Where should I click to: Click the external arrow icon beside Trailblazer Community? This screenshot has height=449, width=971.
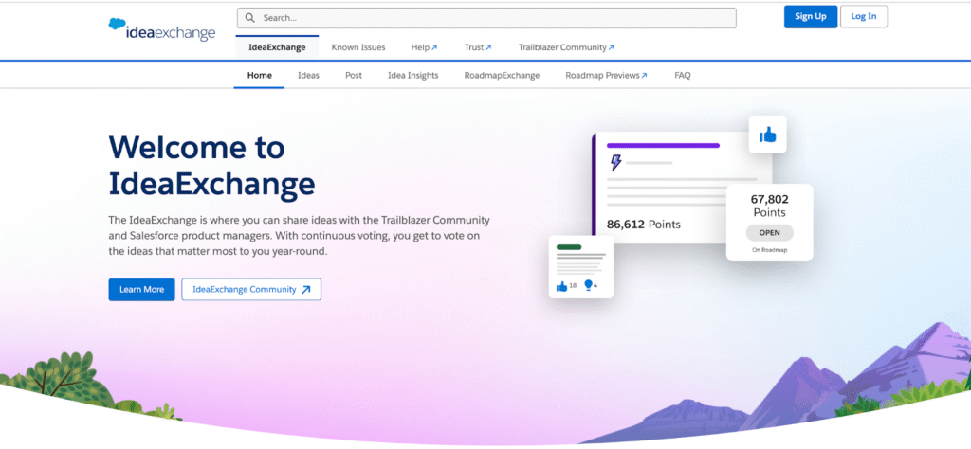612,47
